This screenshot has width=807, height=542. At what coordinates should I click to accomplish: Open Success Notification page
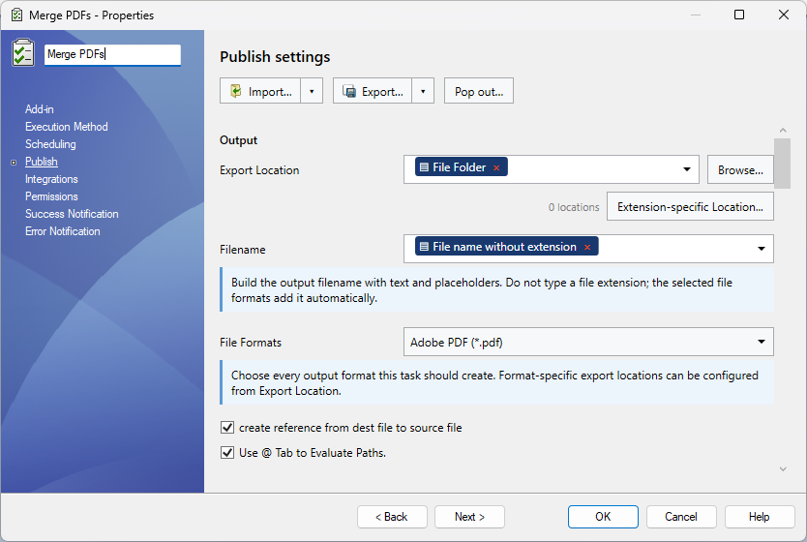coord(72,214)
